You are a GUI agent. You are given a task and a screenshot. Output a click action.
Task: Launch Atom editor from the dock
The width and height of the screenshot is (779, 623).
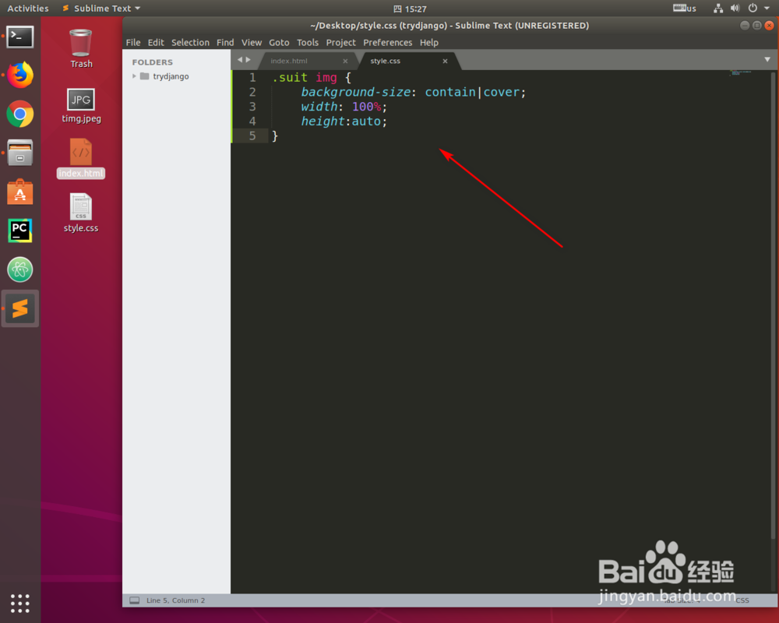click(20, 269)
